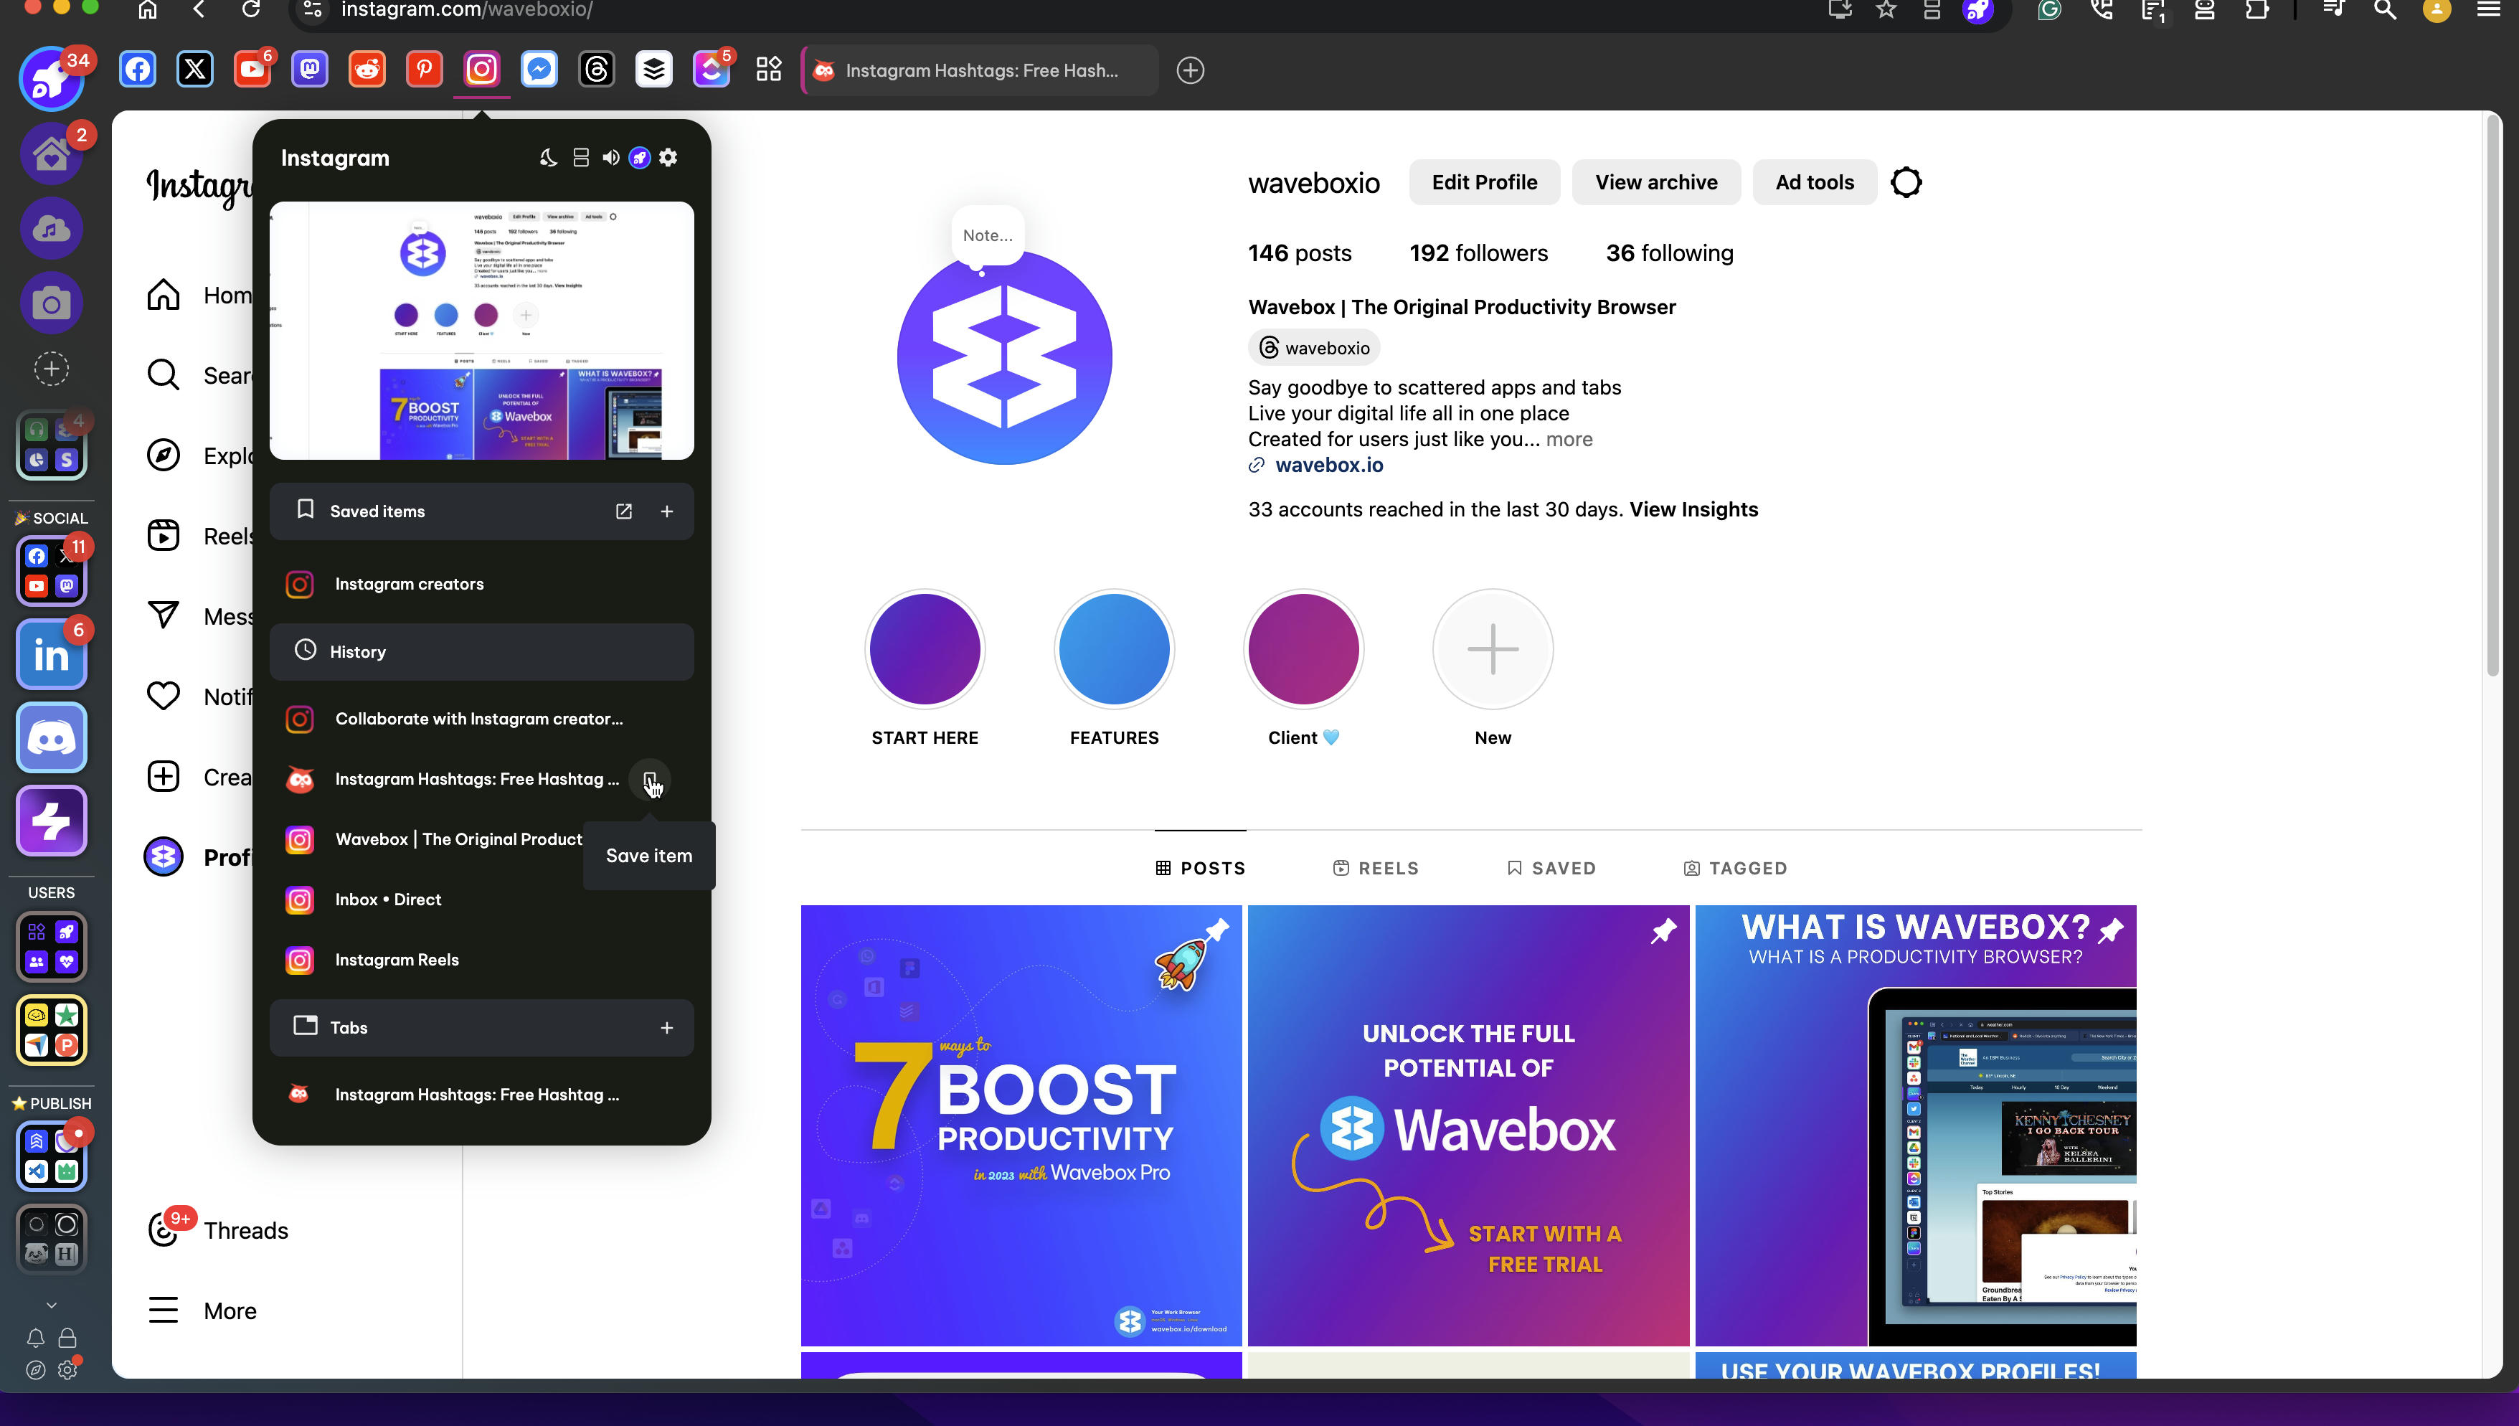The image size is (2519, 1426).
Task: Click the View archive button
Action: (x=1656, y=182)
